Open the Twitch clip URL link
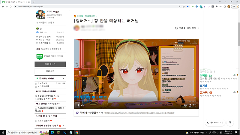Image resolution: width=240 pixels, height=135 pixels. tap(139, 112)
